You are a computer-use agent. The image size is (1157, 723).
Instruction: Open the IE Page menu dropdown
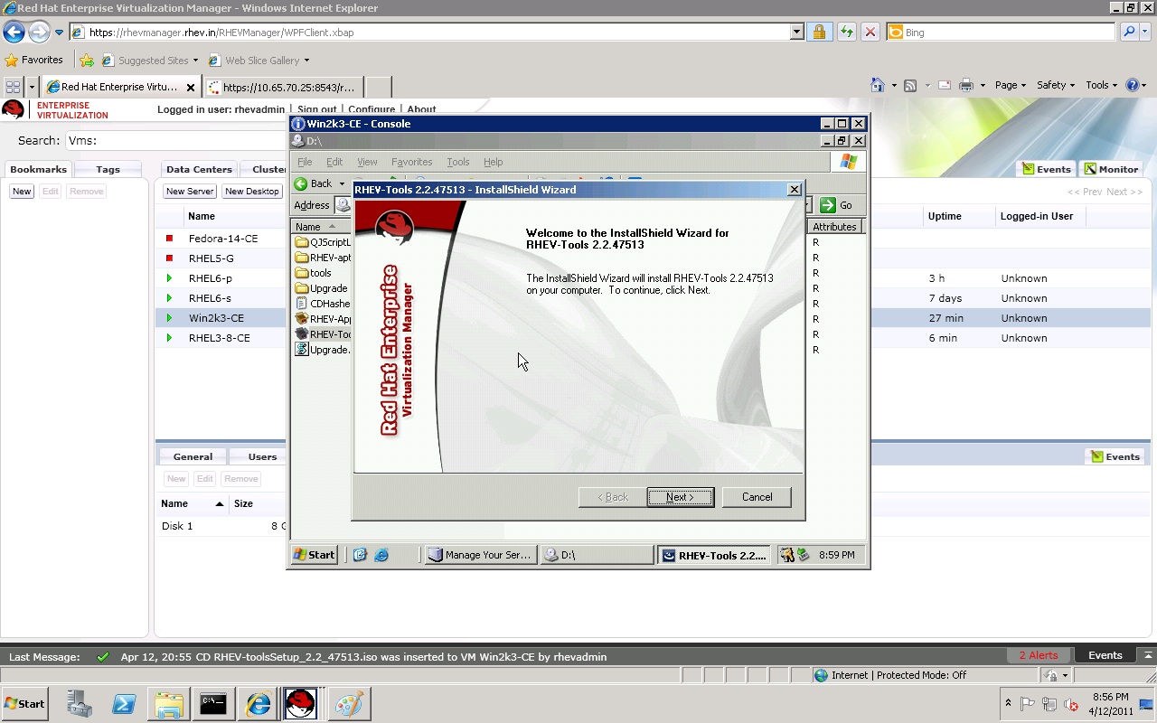(1010, 85)
